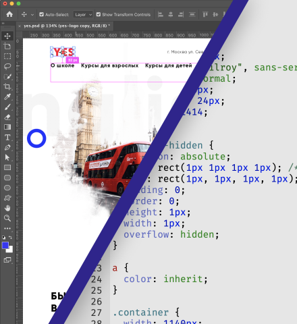Open the tool preset picker arrow

click(x=32, y=15)
